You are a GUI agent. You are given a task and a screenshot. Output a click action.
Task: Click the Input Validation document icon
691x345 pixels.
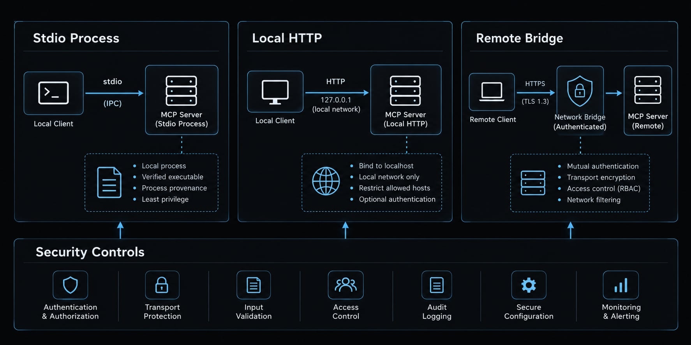pos(254,285)
